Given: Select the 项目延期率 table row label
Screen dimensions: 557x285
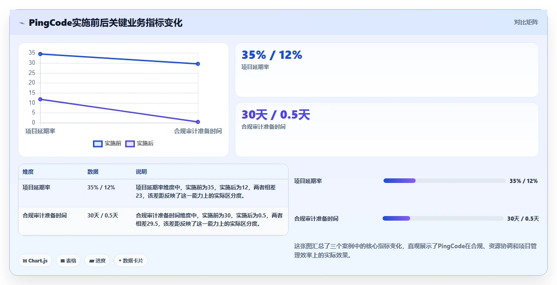Looking at the screenshot, I should [36, 188].
